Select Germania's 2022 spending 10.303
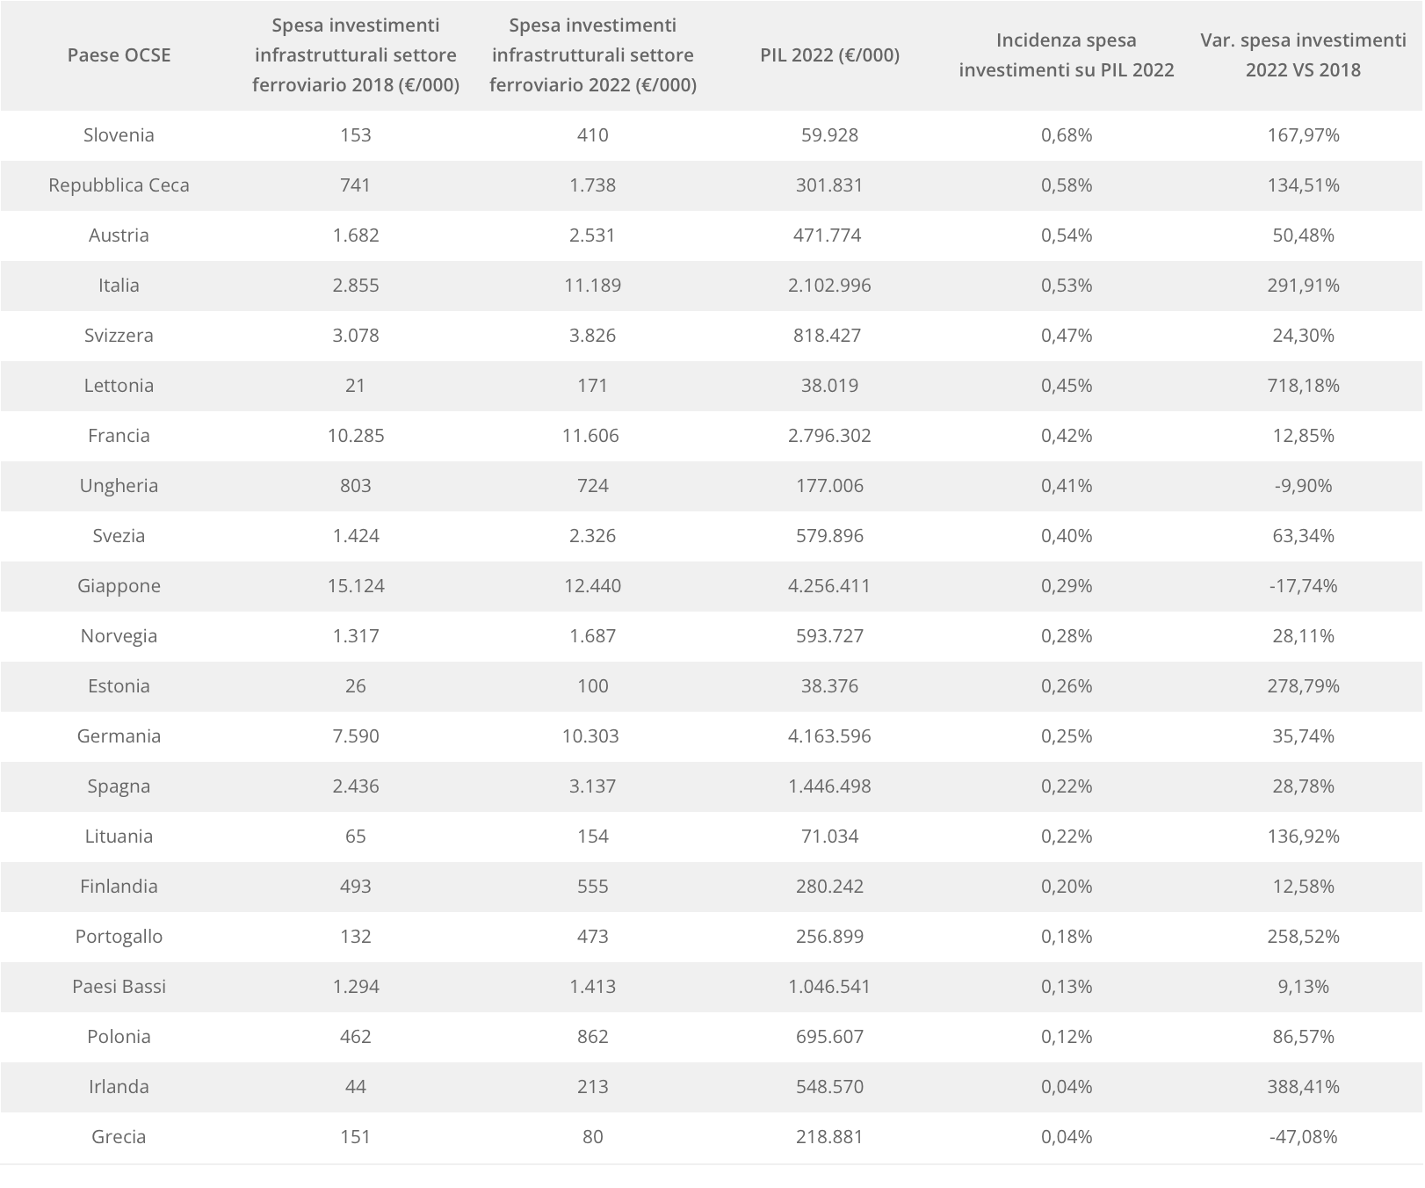Viewport: 1425px width, 1188px height. click(x=592, y=736)
